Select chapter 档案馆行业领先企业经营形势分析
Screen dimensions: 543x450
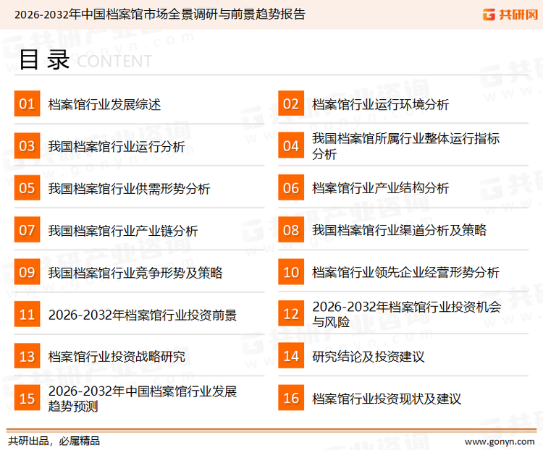tap(405, 273)
